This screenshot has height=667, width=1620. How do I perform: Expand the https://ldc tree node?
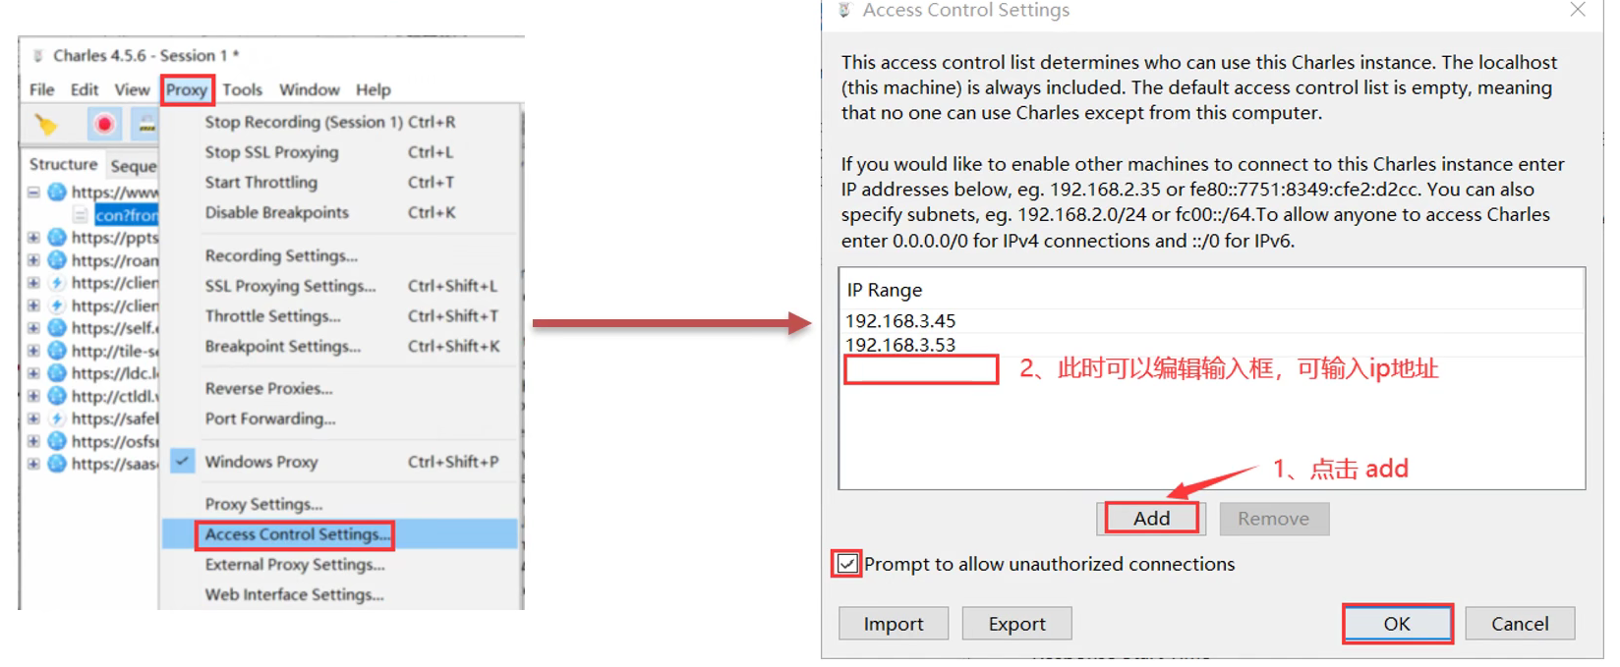point(33,372)
